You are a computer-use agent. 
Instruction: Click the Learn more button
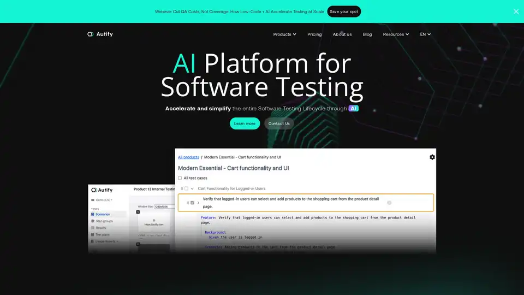pos(245,123)
